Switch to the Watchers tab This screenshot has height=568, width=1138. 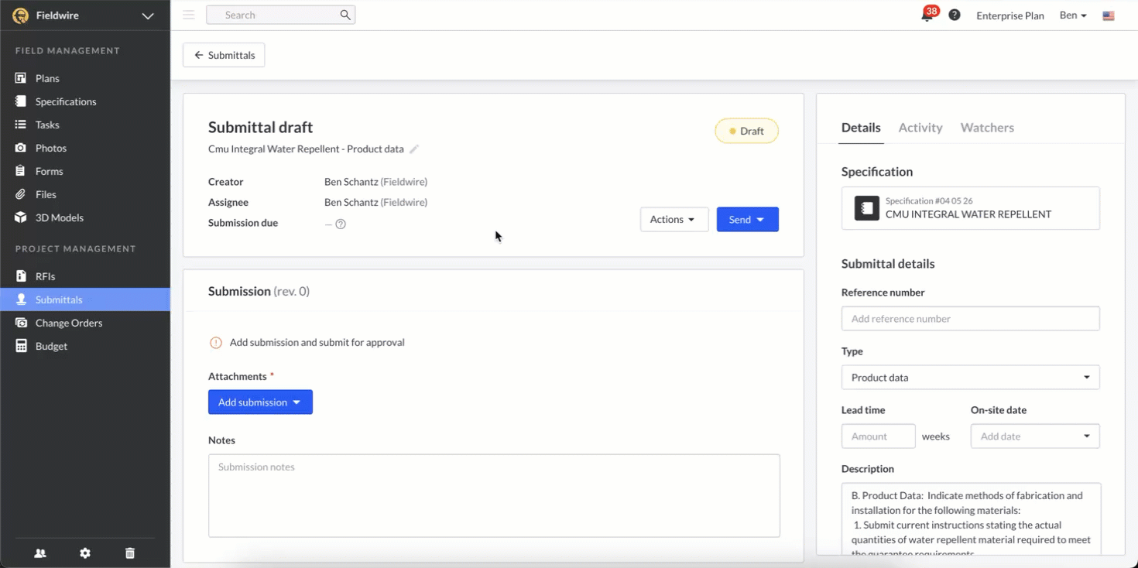987,128
